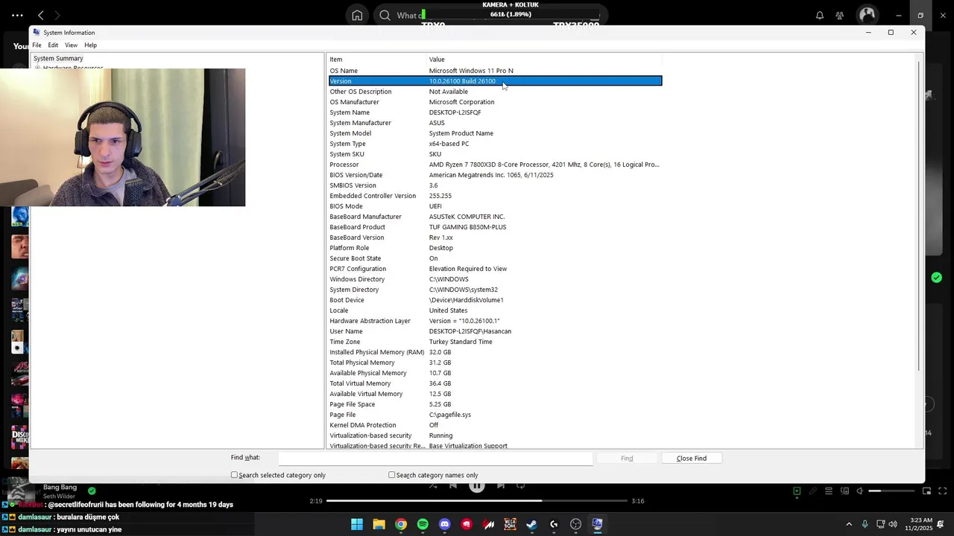954x536 pixels.
Task: Click the Close Find button
Action: [x=691, y=459]
